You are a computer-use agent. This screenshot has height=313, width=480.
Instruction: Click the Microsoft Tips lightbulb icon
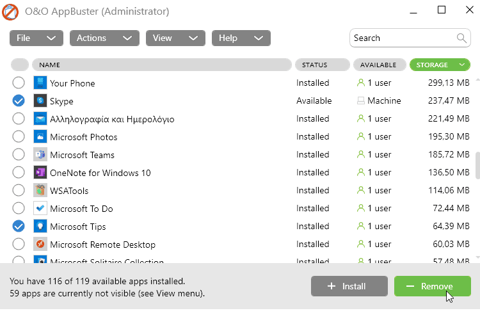tap(40, 227)
